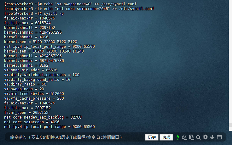Click 'vm.dirty_writeback_centisecs = 100' line
Screen dimensions: 232x145
tap(42, 75)
